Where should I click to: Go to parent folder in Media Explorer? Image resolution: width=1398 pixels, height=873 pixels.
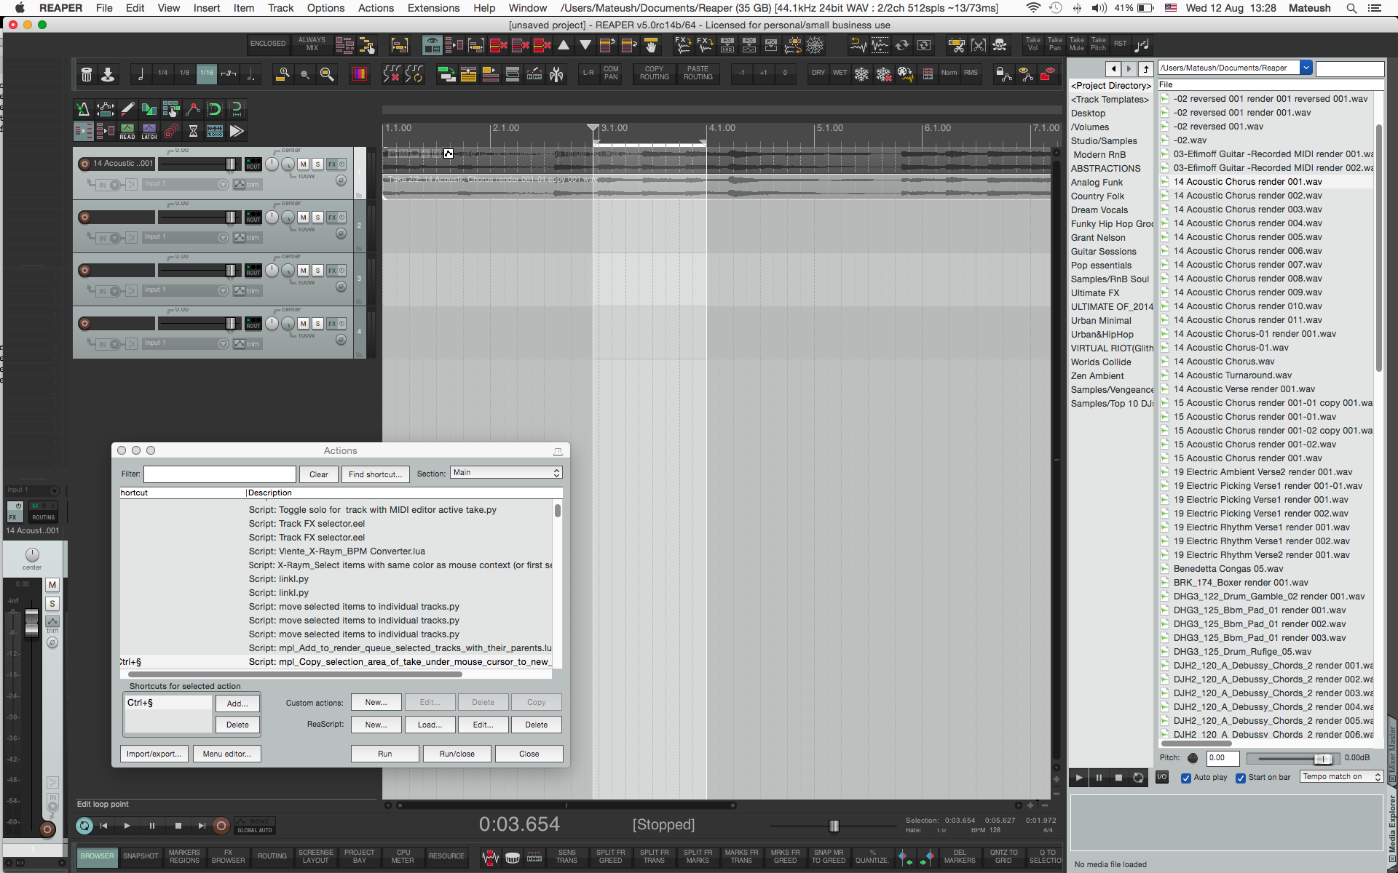click(x=1146, y=68)
